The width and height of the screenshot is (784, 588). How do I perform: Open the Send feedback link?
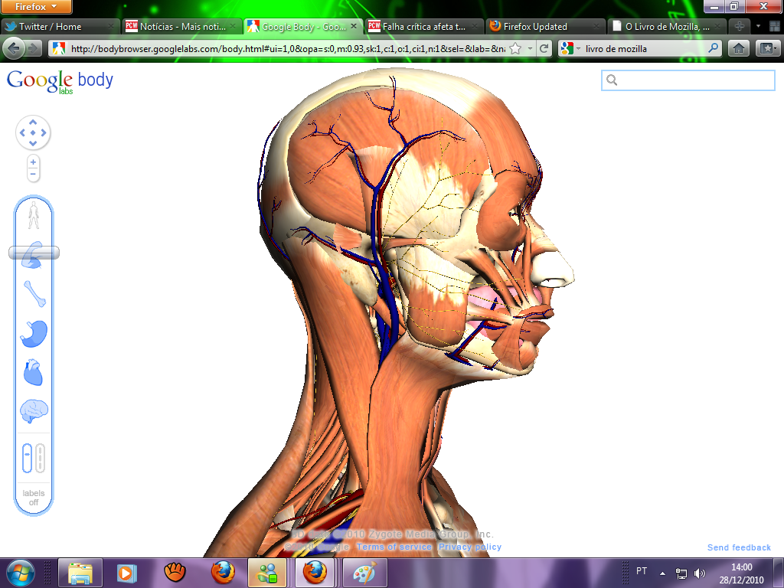click(739, 547)
